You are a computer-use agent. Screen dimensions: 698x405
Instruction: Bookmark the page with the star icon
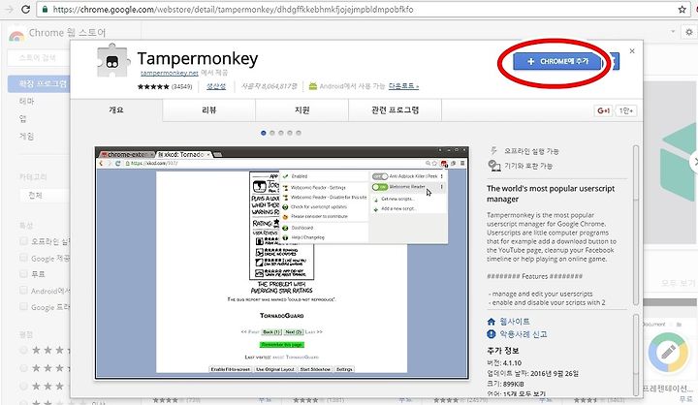(682, 10)
